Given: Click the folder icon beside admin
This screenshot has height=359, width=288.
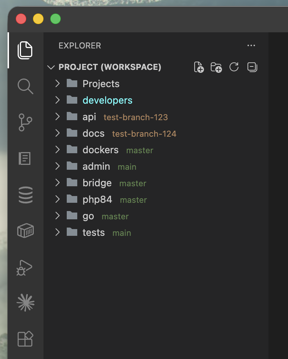Looking at the screenshot, I should click(x=72, y=166).
